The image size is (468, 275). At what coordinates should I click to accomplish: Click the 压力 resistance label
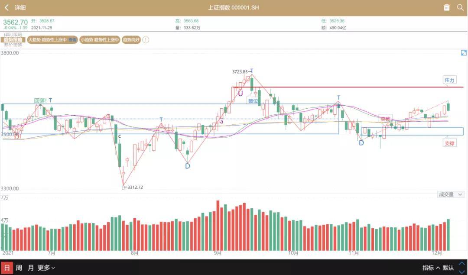449,80
